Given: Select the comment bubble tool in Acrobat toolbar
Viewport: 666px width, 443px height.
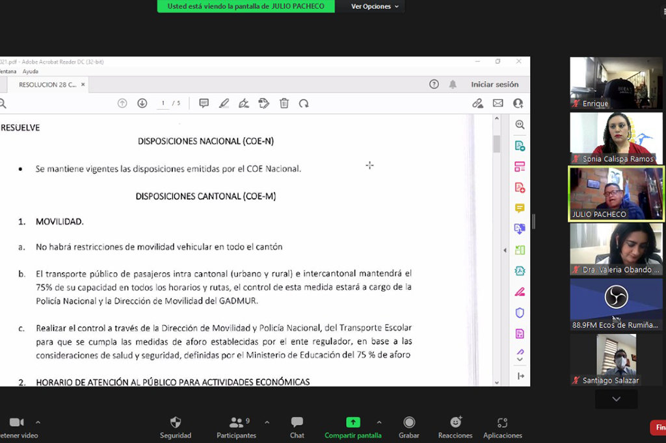Looking at the screenshot, I should pos(204,103).
